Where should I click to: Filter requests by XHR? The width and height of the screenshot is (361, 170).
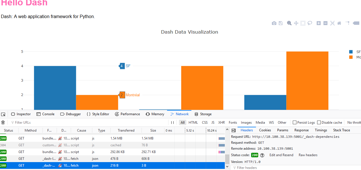[222, 123]
